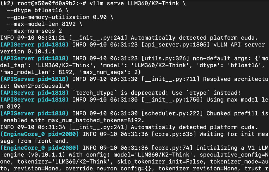Click the first cyan (APIServer pid=1818) label
Screen dimensions: 269x172
[34, 45]
